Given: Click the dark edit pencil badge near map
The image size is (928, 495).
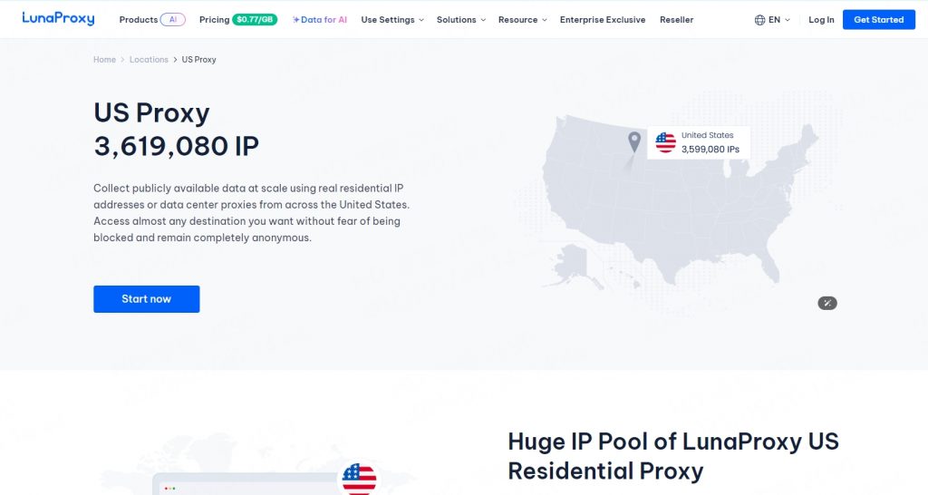Looking at the screenshot, I should [827, 303].
